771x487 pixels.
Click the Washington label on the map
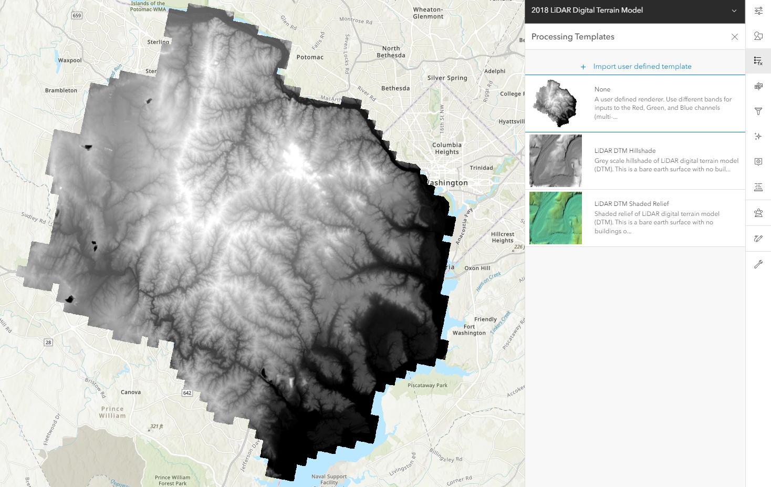(447, 182)
